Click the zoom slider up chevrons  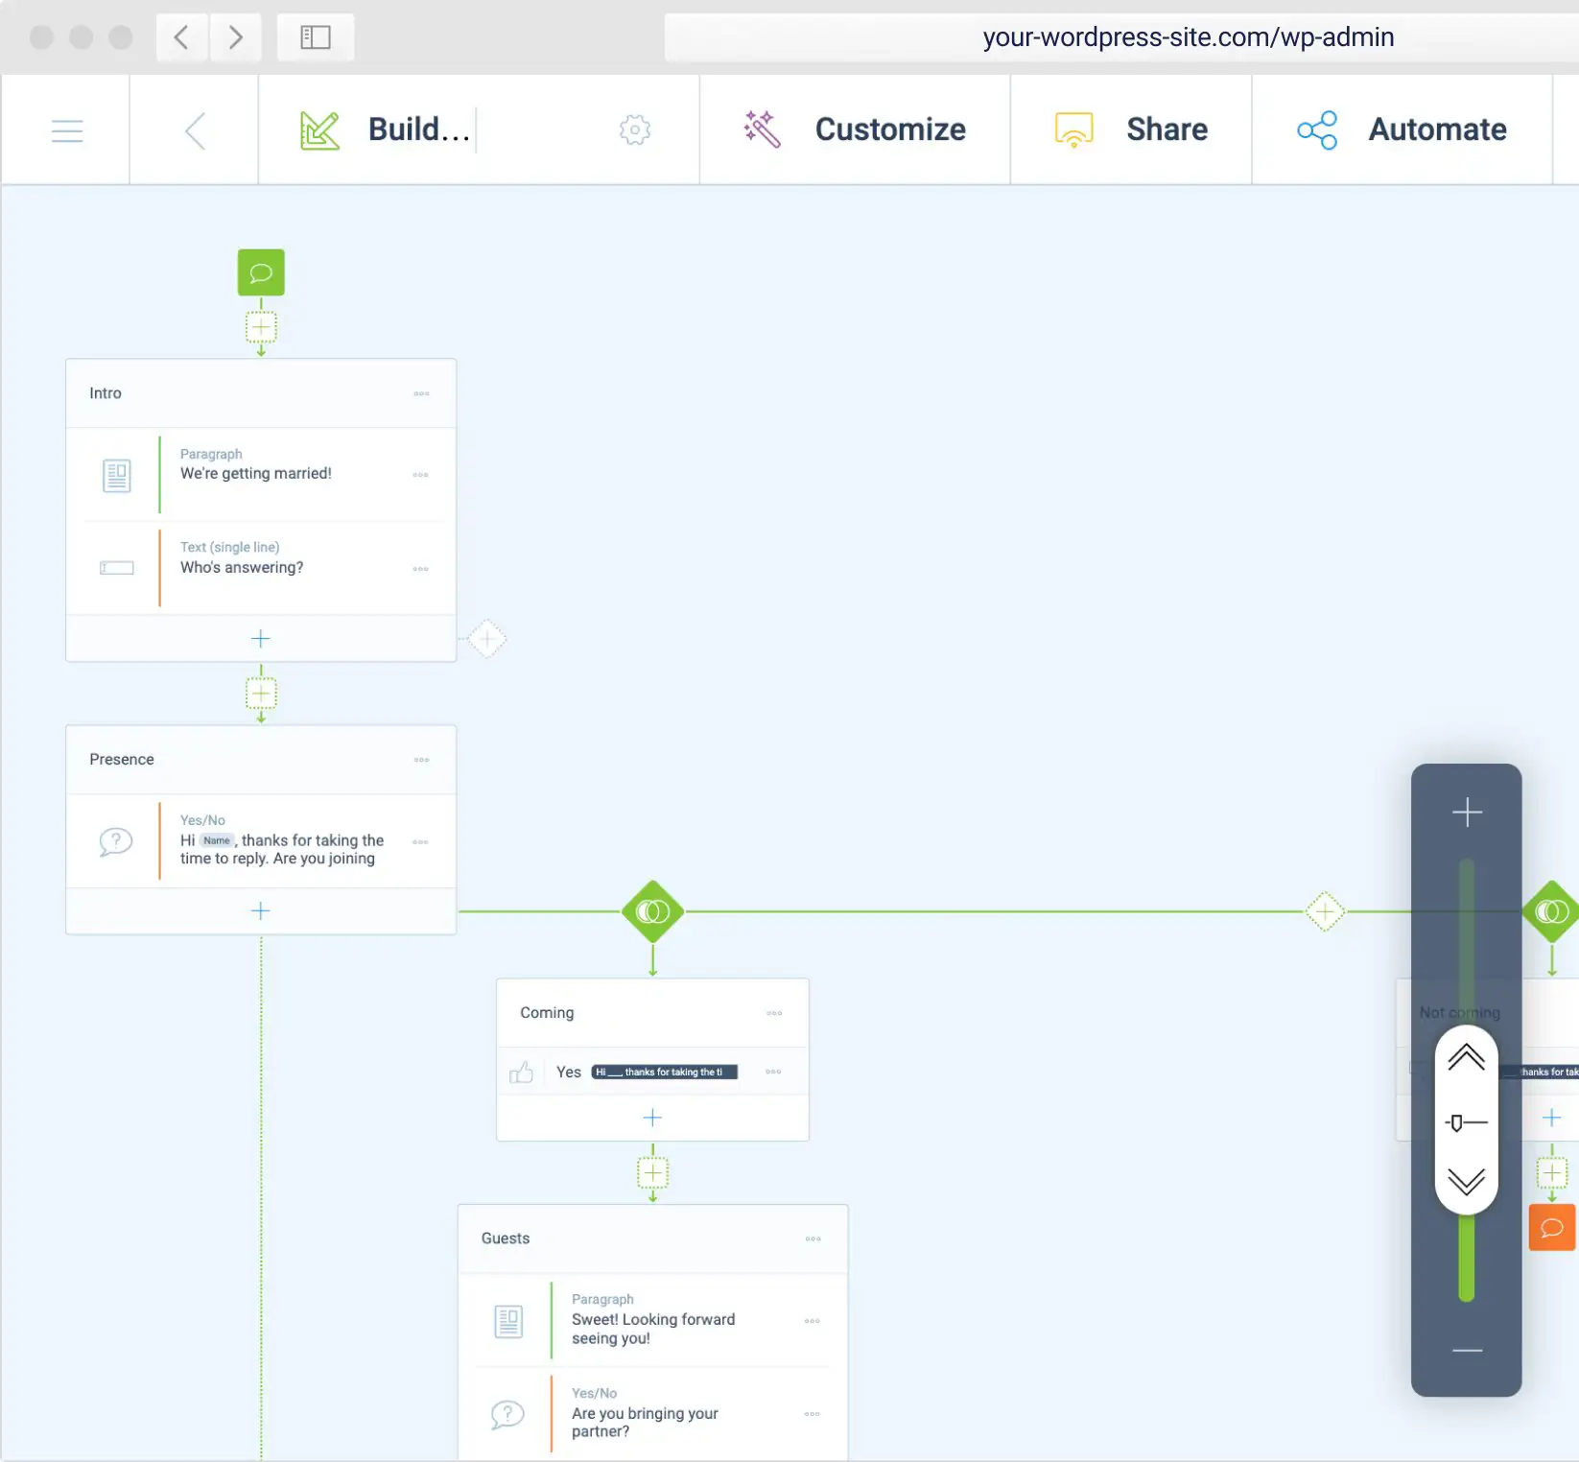click(x=1467, y=1058)
